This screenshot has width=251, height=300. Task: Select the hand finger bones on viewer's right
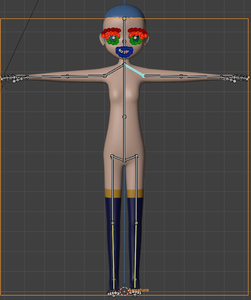point(238,79)
